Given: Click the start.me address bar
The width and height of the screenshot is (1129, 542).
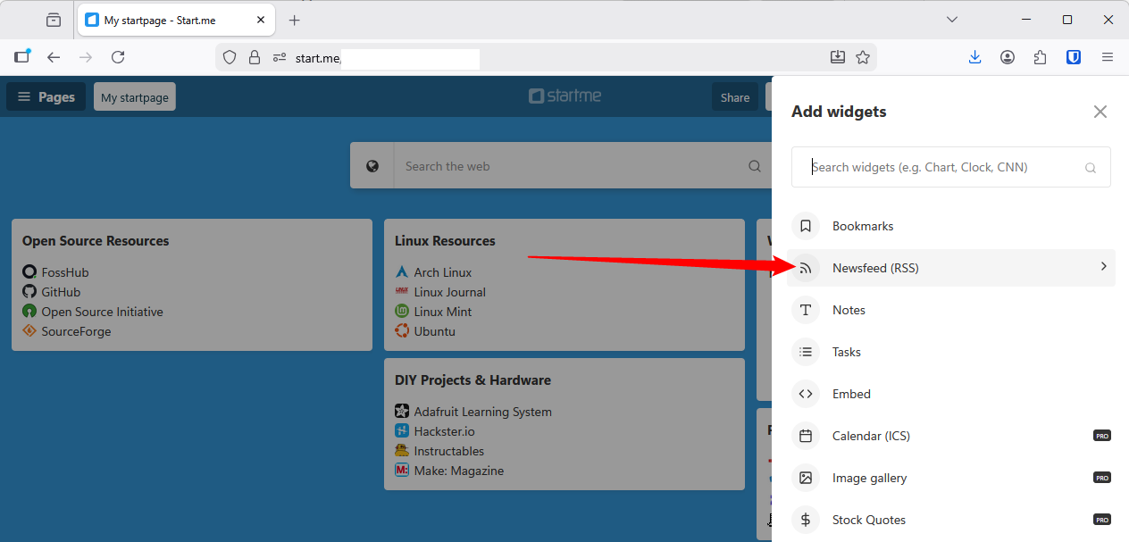Looking at the screenshot, I should 545,57.
